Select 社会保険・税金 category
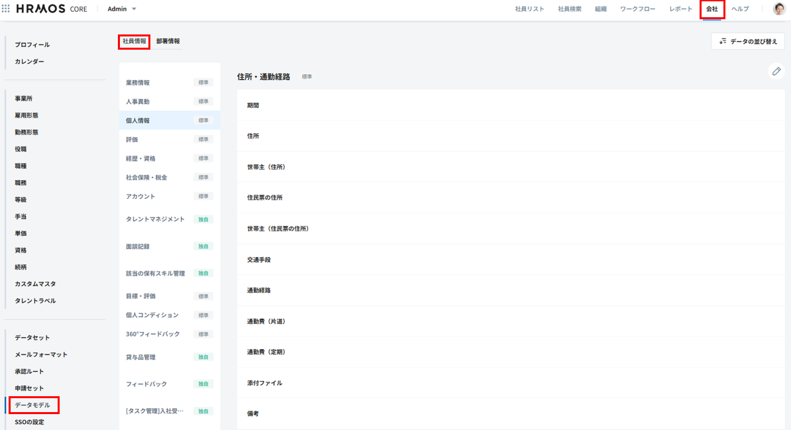This screenshot has height=430, width=791. [146, 178]
